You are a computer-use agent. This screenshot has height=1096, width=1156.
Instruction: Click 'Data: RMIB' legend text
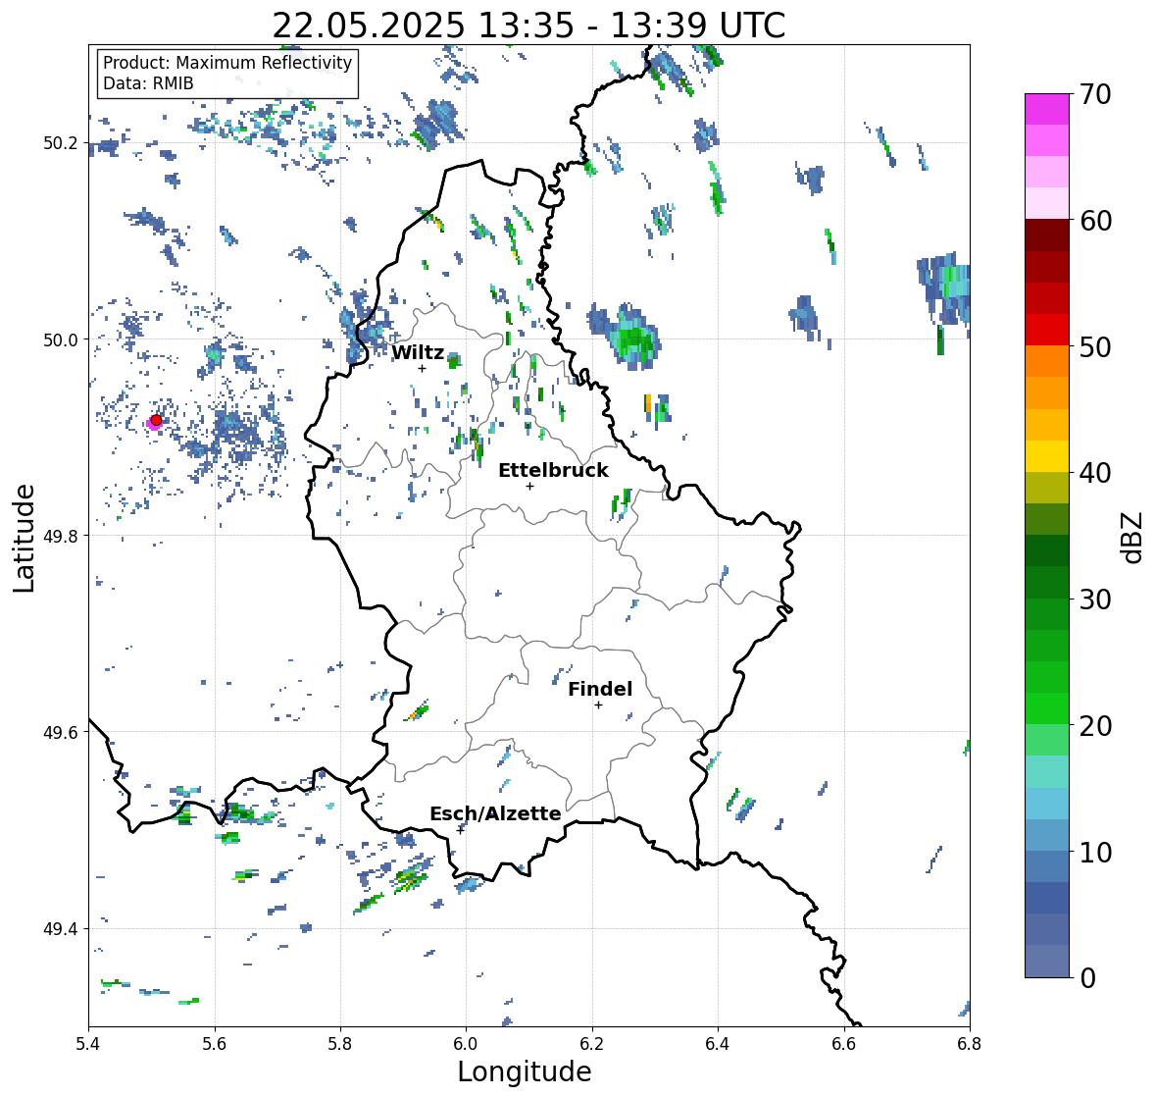(148, 83)
